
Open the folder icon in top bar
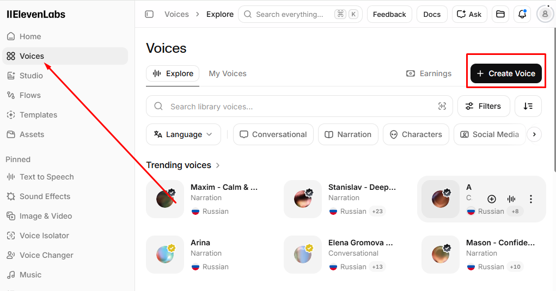point(500,14)
